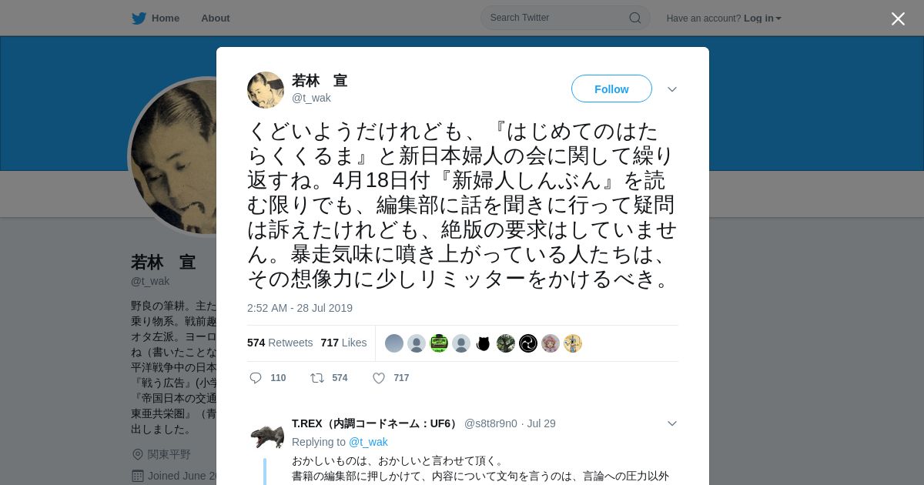Open the About menu item
The height and width of the screenshot is (485, 924).
click(216, 18)
